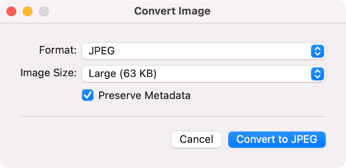Viewport: 346px width, 168px height.
Task: Click the up arrow in the Format stepper
Action: [317, 48]
